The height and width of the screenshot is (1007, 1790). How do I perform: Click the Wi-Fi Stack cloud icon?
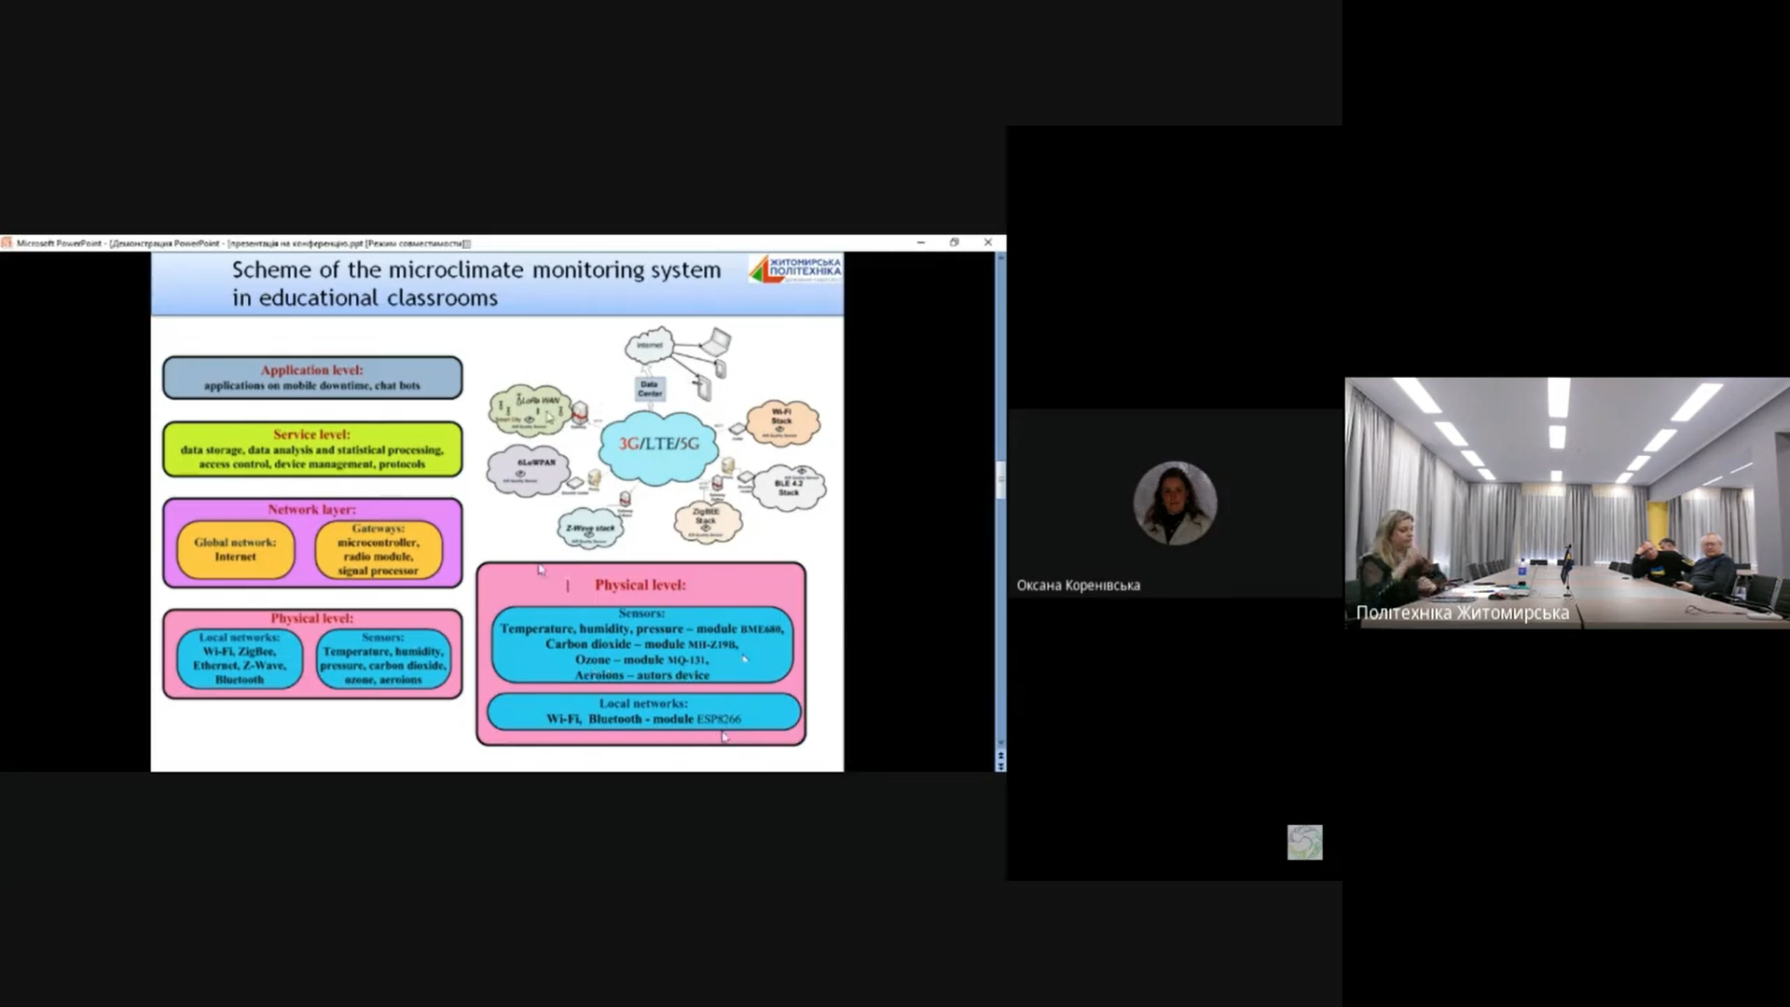point(781,422)
